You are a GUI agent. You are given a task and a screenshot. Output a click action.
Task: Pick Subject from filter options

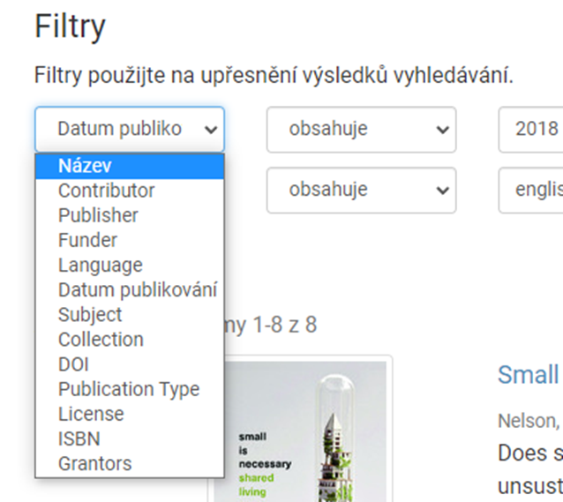point(130,315)
